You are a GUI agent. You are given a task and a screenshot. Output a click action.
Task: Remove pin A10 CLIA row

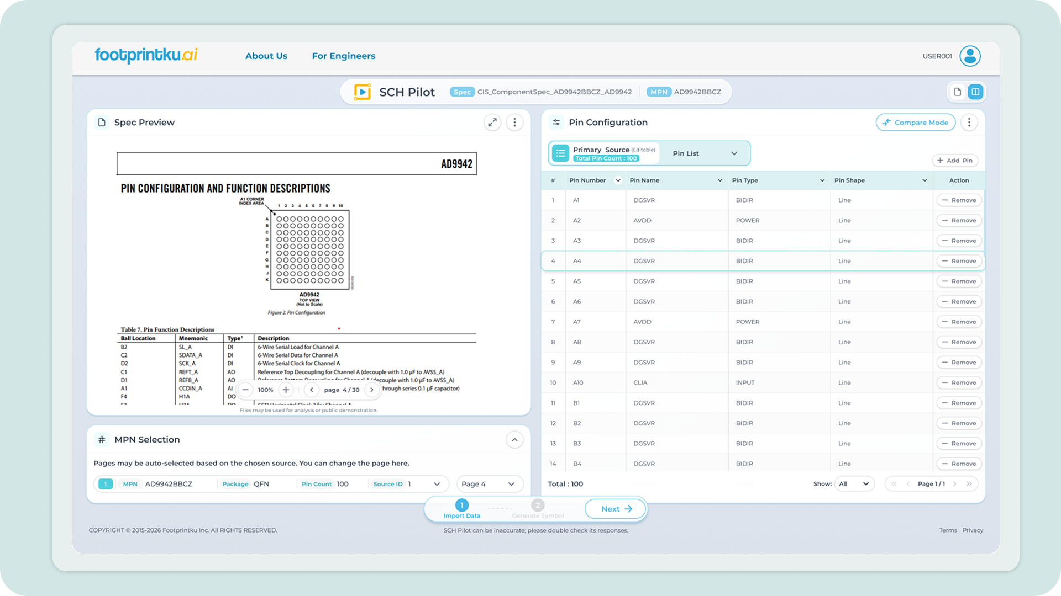(959, 383)
